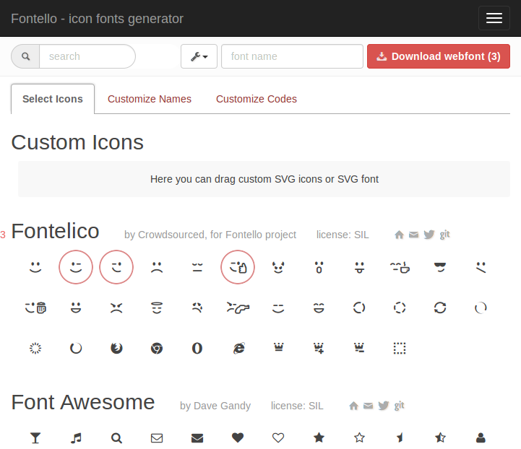The width and height of the screenshot is (521, 449).
Task: Select the devil face icon
Action: point(278,267)
